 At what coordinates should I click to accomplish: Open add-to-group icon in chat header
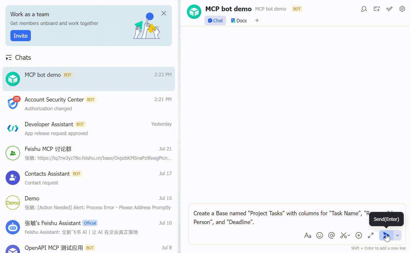pyautogui.click(x=376, y=9)
